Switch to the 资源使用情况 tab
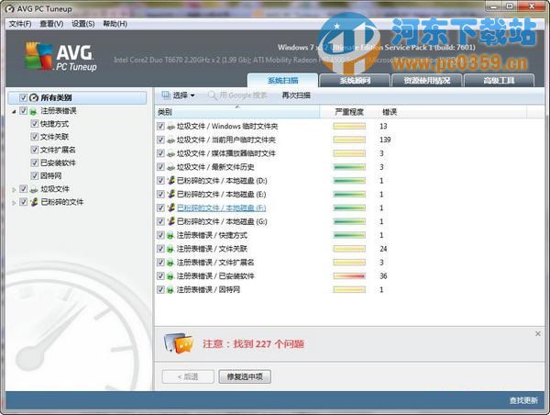The width and height of the screenshot is (550, 415). (x=427, y=81)
